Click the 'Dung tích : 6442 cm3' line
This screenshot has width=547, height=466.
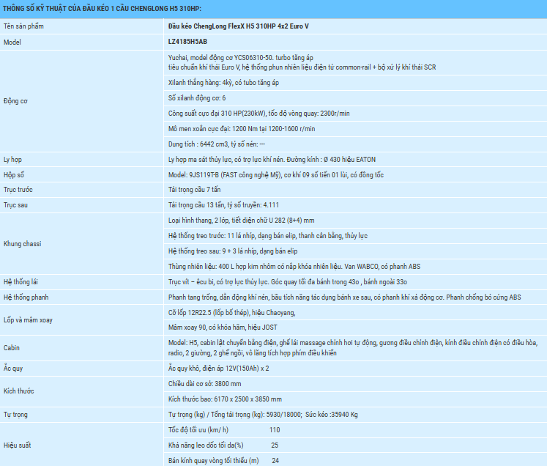pos(216,144)
